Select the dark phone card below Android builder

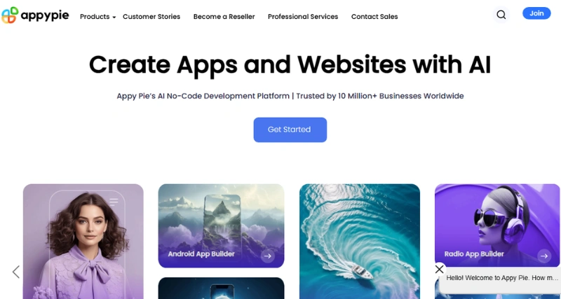point(221,288)
